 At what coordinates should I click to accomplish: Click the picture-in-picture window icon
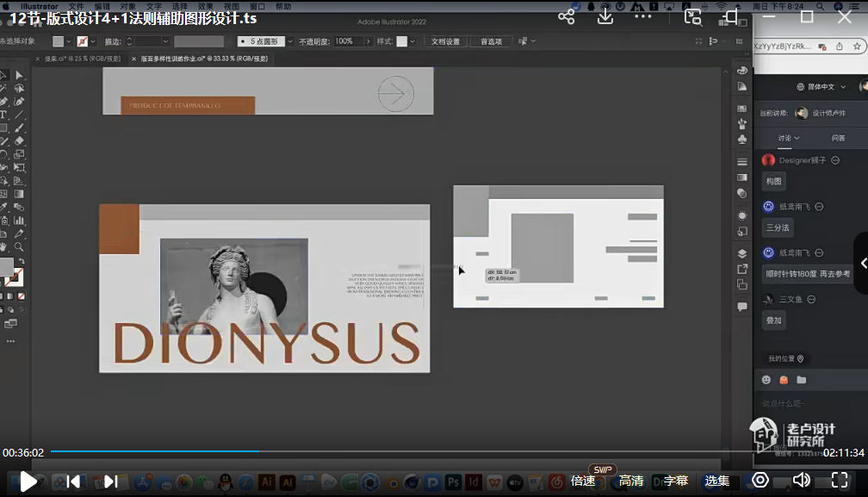692,16
